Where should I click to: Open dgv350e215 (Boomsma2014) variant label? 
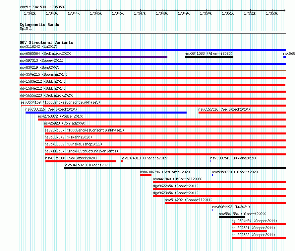coord(44,74)
